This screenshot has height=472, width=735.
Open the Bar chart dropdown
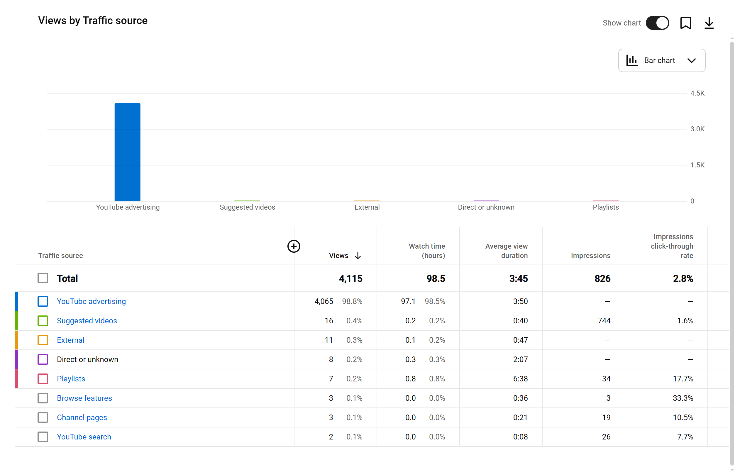click(661, 60)
